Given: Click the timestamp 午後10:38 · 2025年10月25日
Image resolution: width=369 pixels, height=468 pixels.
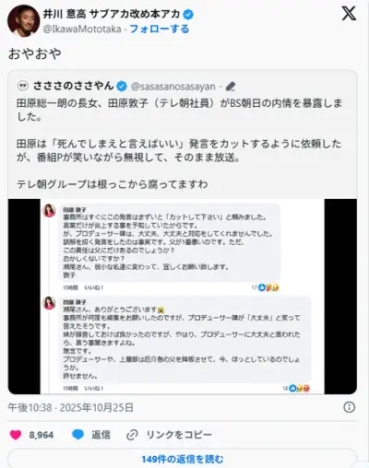Looking at the screenshot, I should (70, 407).
